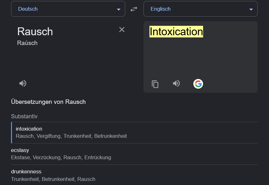Click synonyms Ekstase, Verzückung, Rausch, Entrückung

pos(61,157)
